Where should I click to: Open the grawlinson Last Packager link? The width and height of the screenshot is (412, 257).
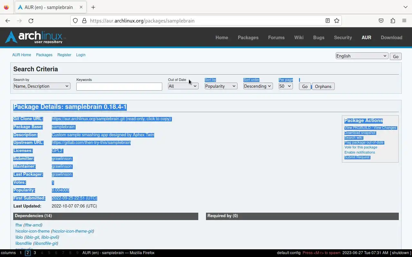(62, 174)
